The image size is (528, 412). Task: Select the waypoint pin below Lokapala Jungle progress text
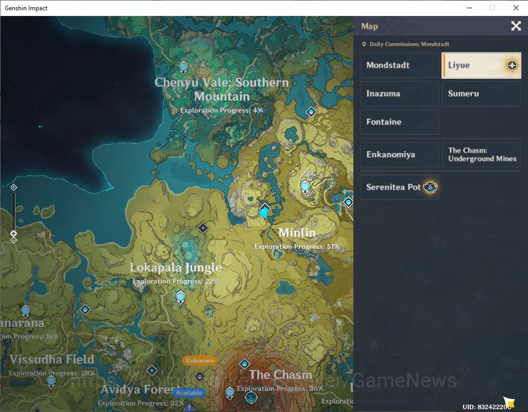180,298
